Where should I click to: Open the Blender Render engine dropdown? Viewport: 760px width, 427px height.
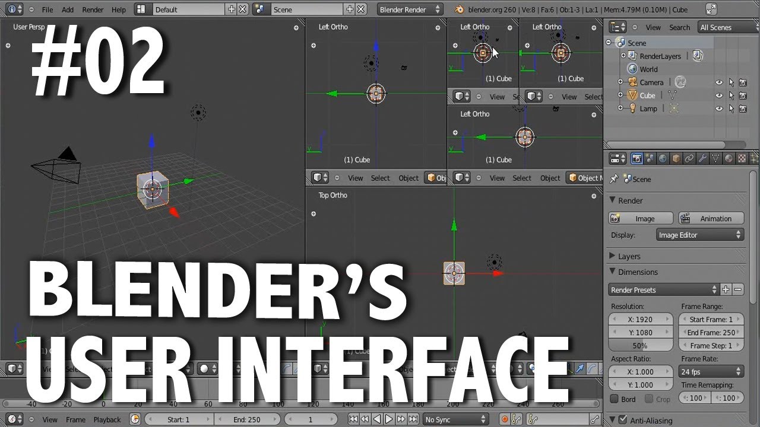410,9
